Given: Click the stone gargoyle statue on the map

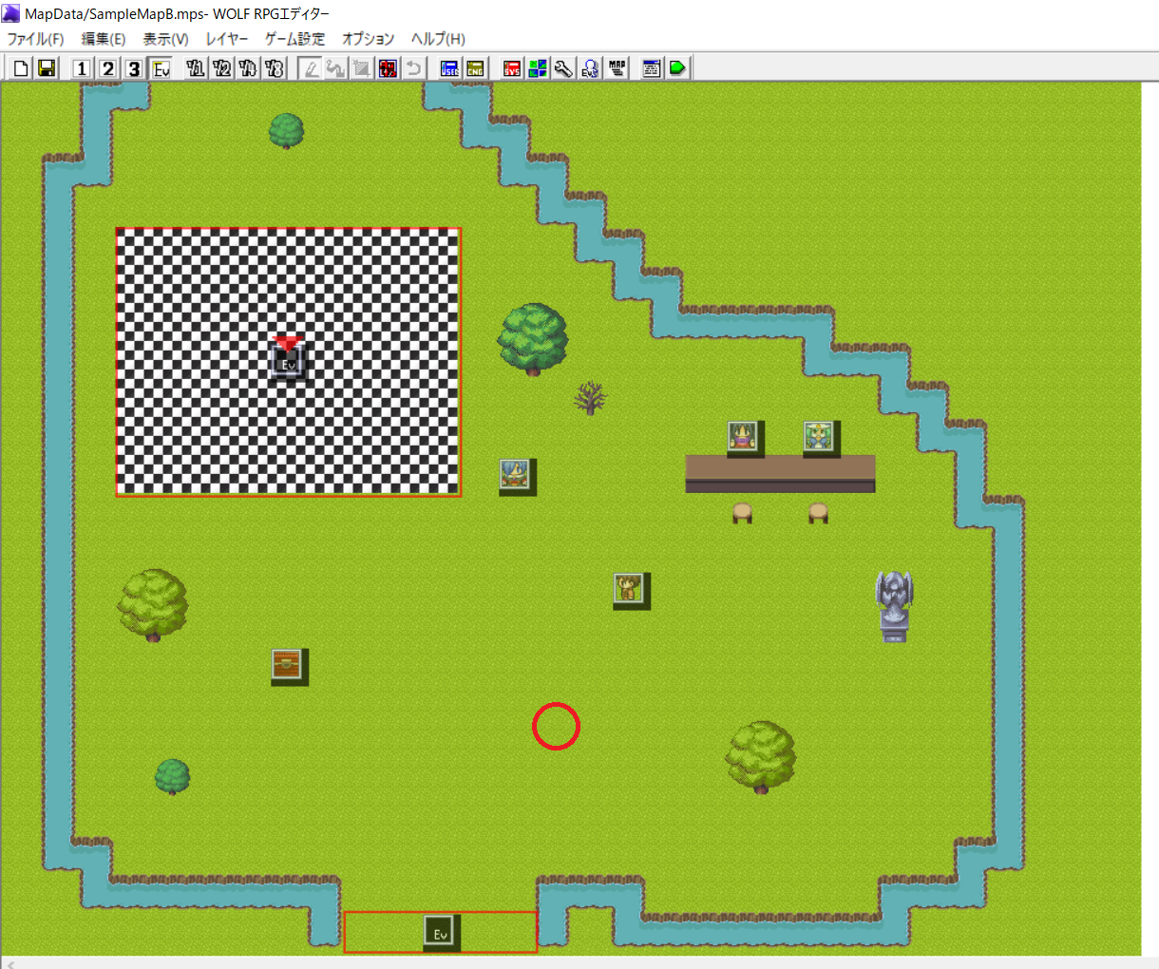Looking at the screenshot, I should point(894,606).
